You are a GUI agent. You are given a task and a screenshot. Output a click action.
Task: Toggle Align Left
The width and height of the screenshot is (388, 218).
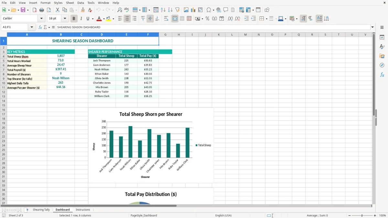click(x=120, y=19)
